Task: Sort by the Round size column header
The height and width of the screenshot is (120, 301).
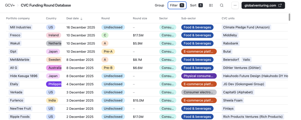Action: (x=140, y=18)
